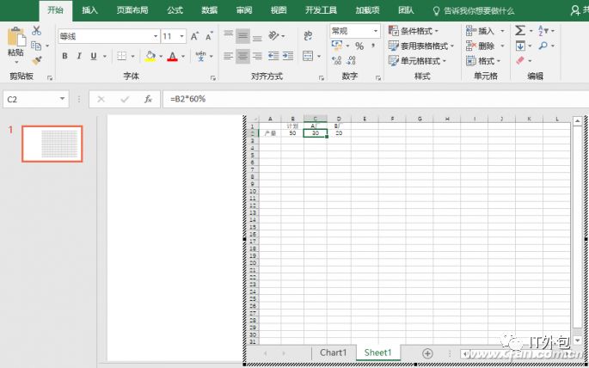Increase font size with large A
The height and width of the screenshot is (368, 589).
coord(194,36)
